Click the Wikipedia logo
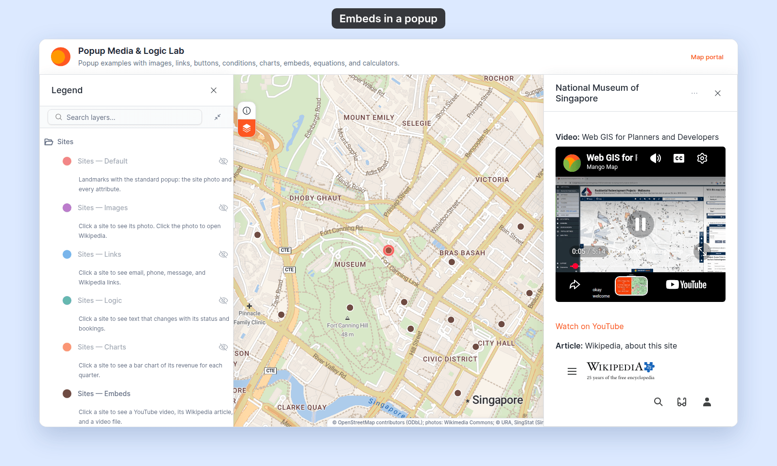Screen dimensions: 777x466 pos(621,371)
